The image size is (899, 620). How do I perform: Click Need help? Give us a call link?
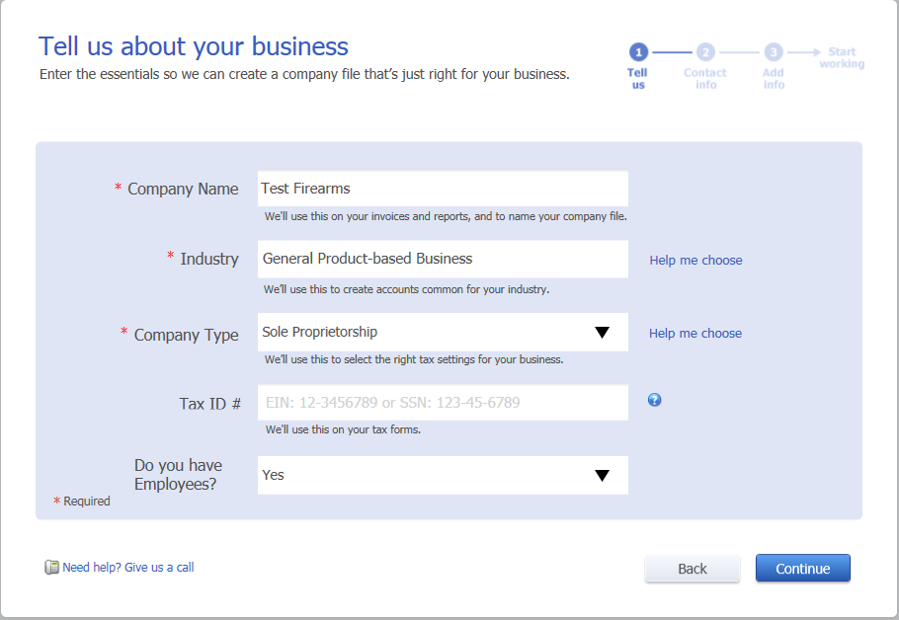[127, 568]
